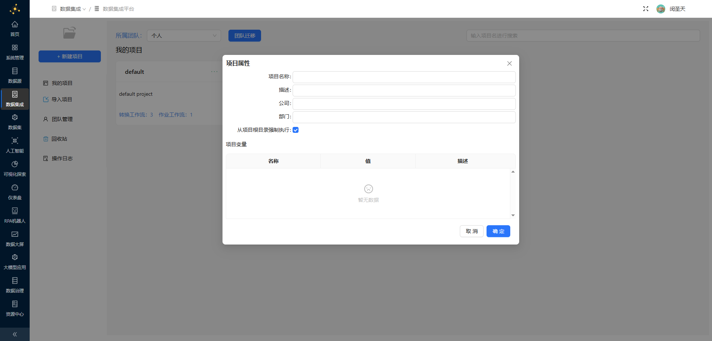
Task: Open the AI (人工智能) sidebar icon
Action: click(15, 141)
